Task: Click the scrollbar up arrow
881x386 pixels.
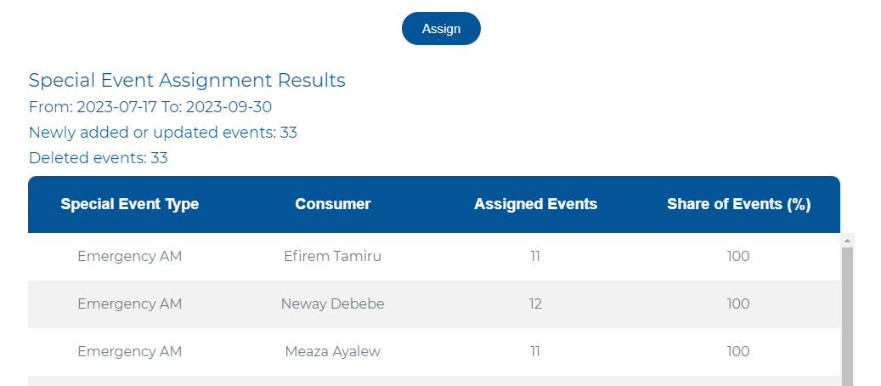Action: [x=847, y=241]
